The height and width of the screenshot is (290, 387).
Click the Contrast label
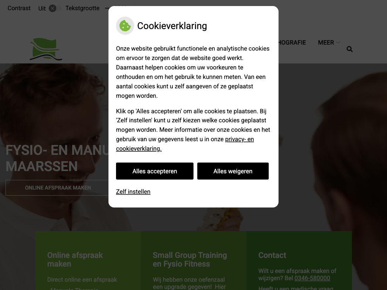pos(19,8)
